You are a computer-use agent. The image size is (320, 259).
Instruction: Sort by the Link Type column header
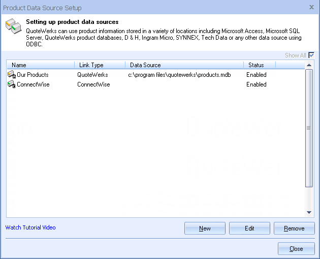click(x=100, y=65)
